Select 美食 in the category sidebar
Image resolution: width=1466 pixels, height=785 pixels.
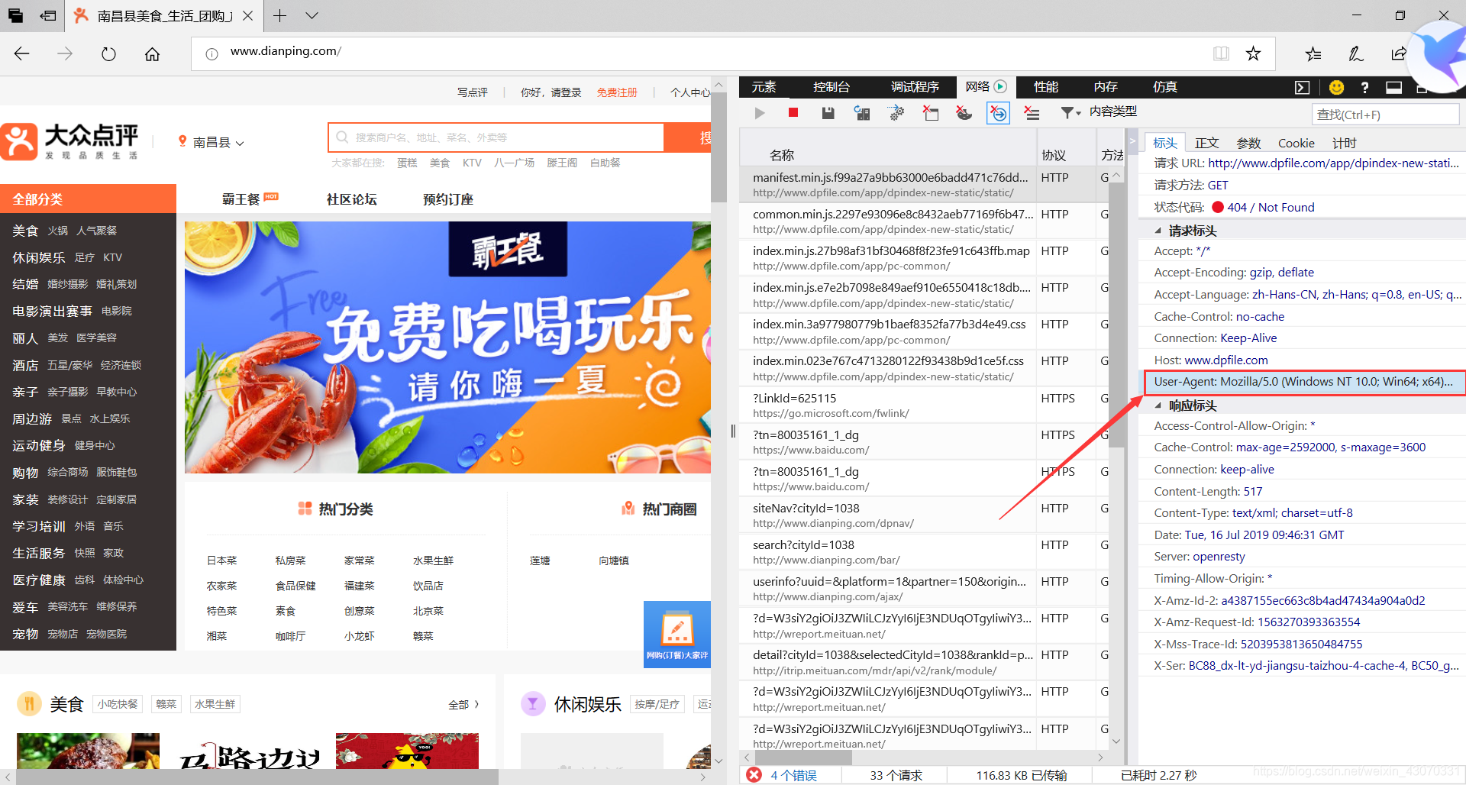[x=25, y=231]
